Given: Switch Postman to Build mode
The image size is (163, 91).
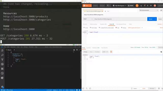Looking at the screenshot, I should coord(144,88).
